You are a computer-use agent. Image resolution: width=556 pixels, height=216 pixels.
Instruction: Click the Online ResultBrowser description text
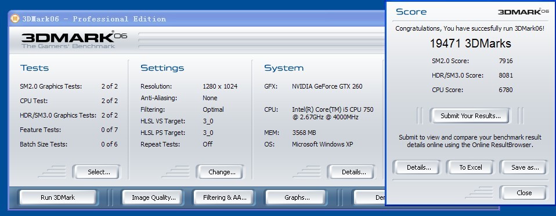tap(470, 141)
